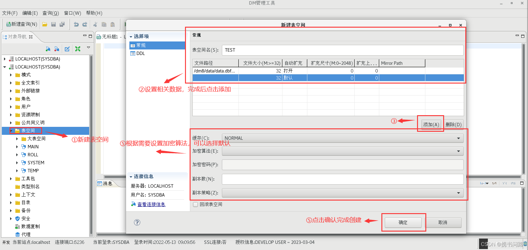The image size is (528, 250).
Task: Click the 确定 button
Action: click(x=403, y=223)
